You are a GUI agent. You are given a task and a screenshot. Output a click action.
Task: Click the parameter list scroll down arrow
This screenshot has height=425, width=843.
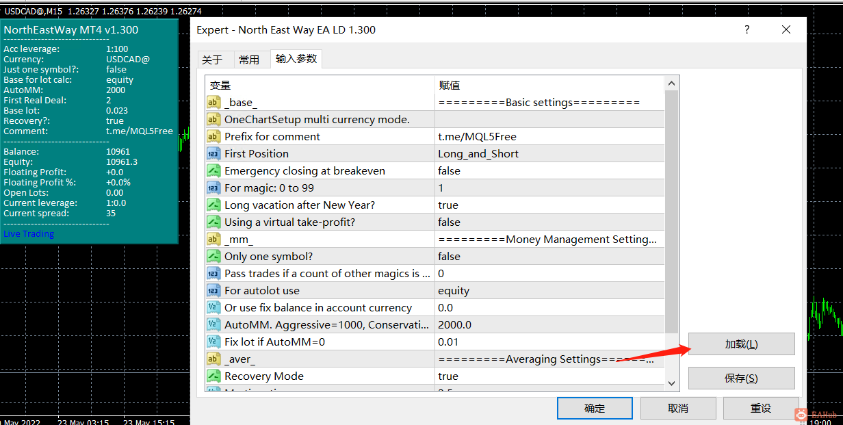point(672,383)
